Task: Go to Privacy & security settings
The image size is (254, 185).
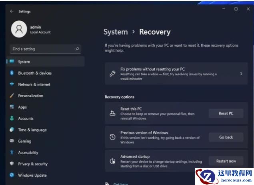Action: point(46,164)
